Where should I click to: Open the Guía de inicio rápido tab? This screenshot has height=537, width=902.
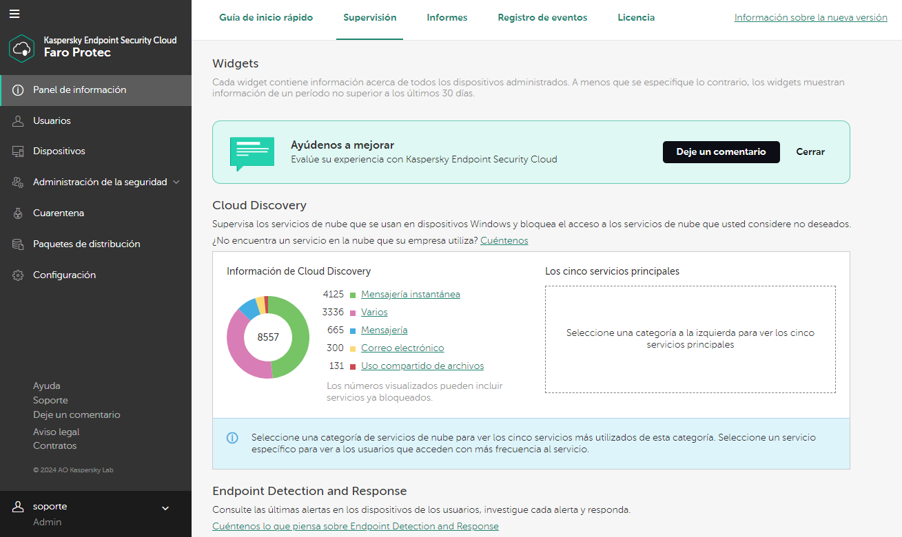(x=266, y=18)
